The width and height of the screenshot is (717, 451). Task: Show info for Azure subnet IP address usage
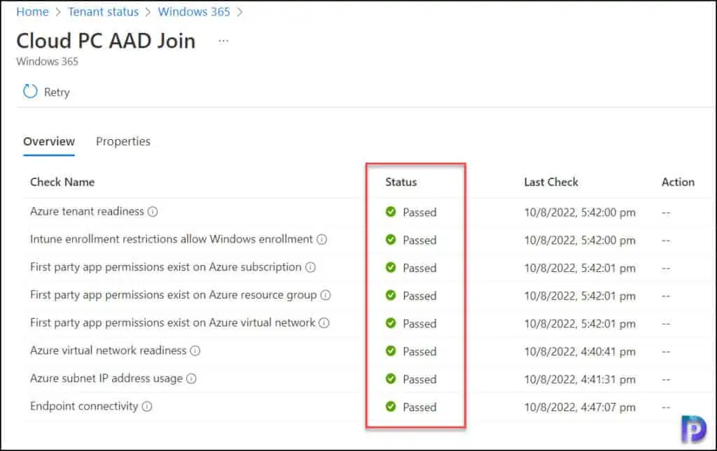point(192,378)
